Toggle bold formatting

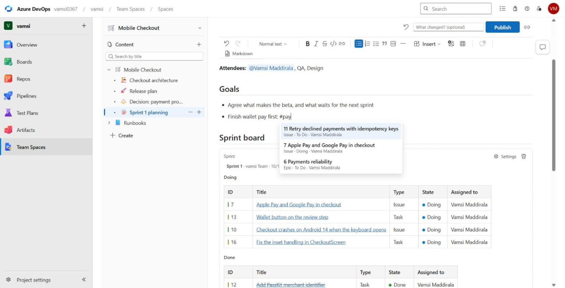[x=307, y=44]
